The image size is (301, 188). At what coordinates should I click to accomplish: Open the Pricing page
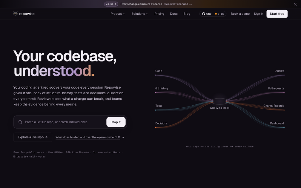click(x=159, y=14)
